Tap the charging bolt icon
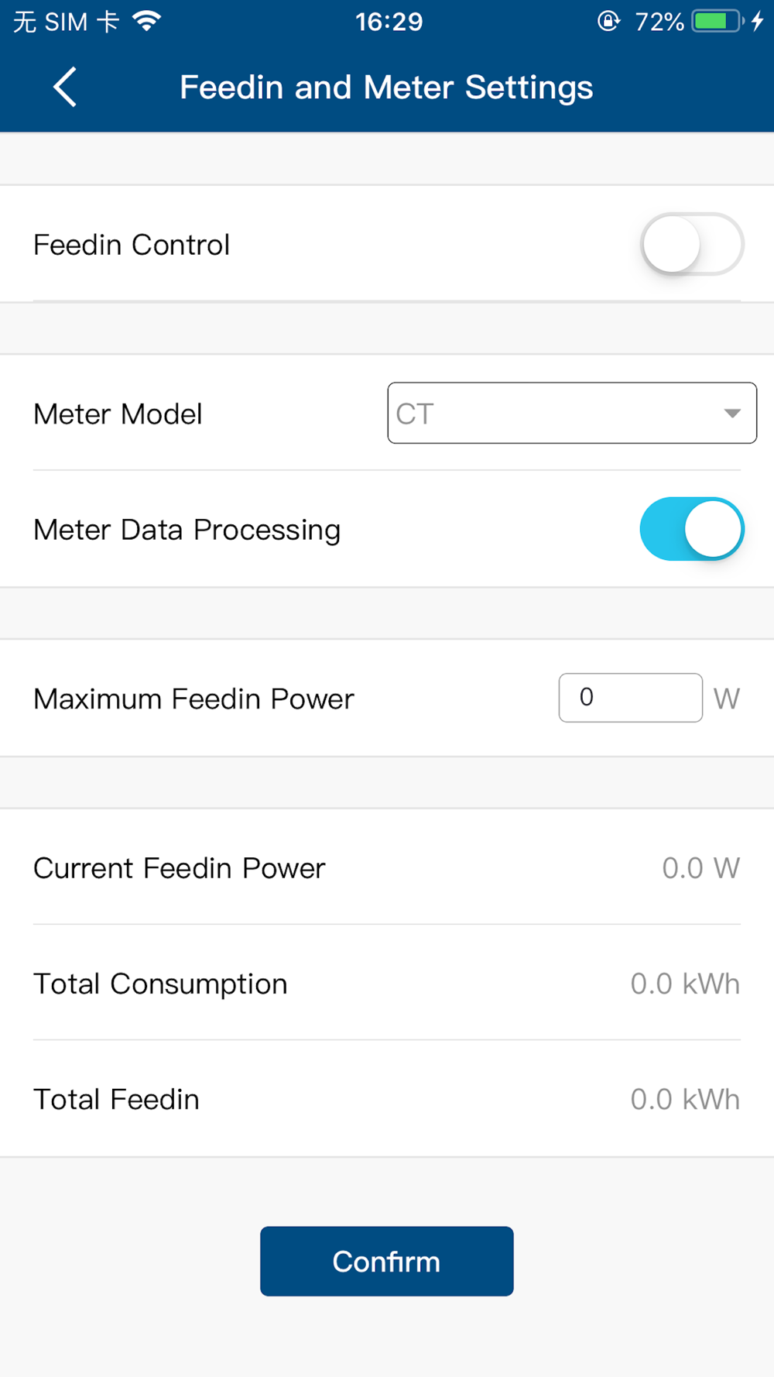This screenshot has height=1377, width=774. 758,21
